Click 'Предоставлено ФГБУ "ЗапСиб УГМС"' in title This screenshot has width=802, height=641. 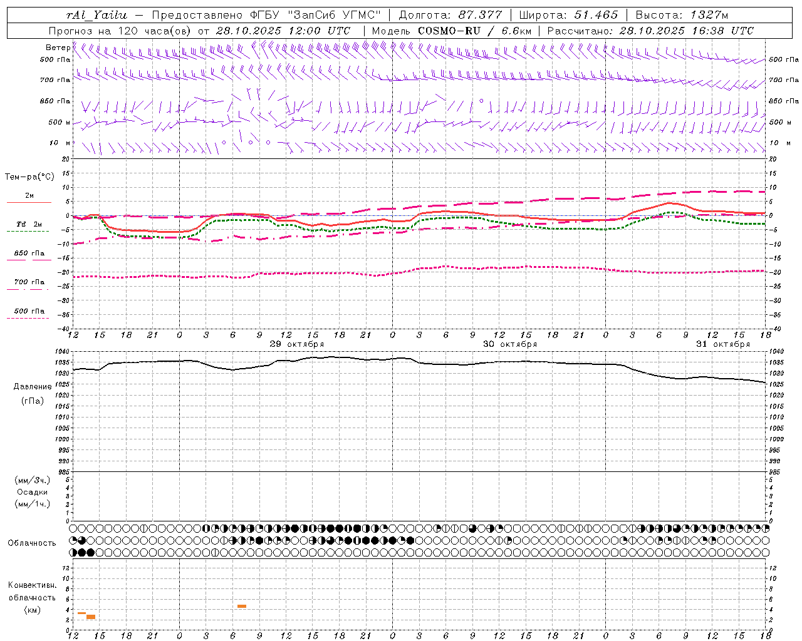[266, 15]
